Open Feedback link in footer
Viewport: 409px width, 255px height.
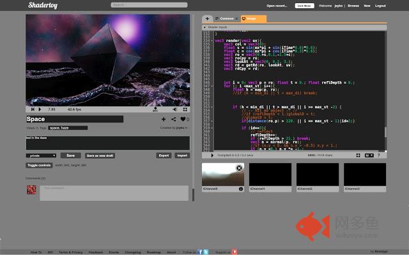[x=95, y=252]
